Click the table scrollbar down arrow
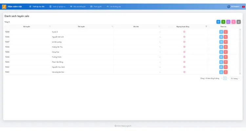The image size is (246, 131). coord(240,73)
